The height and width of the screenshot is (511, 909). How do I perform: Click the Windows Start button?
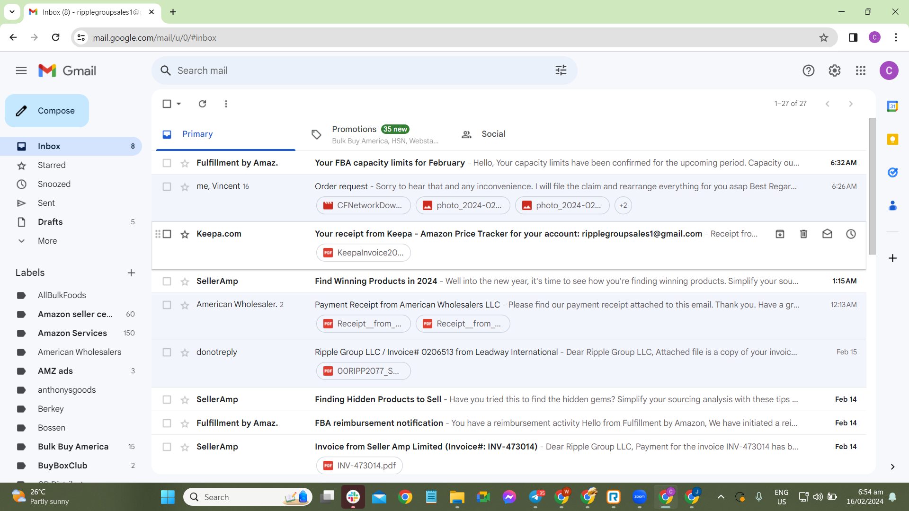[168, 497]
